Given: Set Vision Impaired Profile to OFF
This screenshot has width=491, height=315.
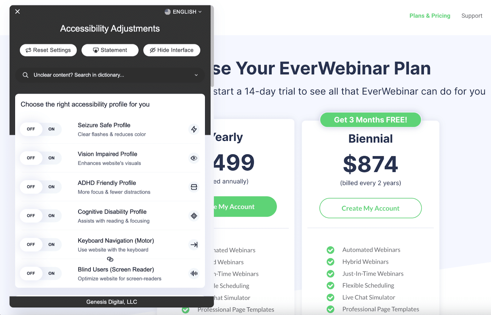Looking at the screenshot, I should [31, 158].
